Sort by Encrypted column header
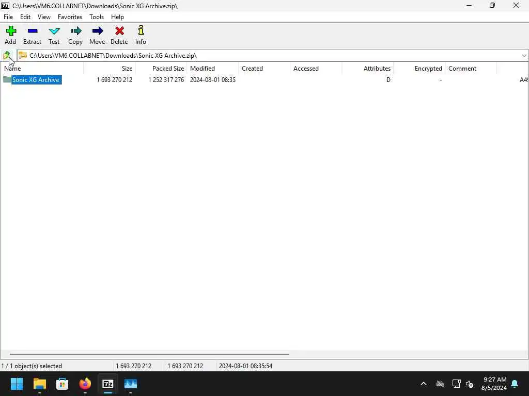This screenshot has height=396, width=529. (x=419, y=69)
